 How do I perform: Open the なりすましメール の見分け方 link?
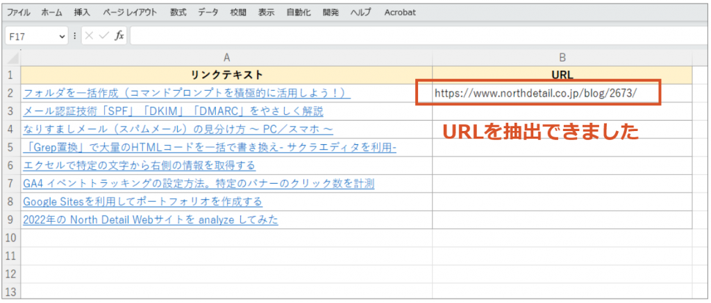(x=178, y=130)
